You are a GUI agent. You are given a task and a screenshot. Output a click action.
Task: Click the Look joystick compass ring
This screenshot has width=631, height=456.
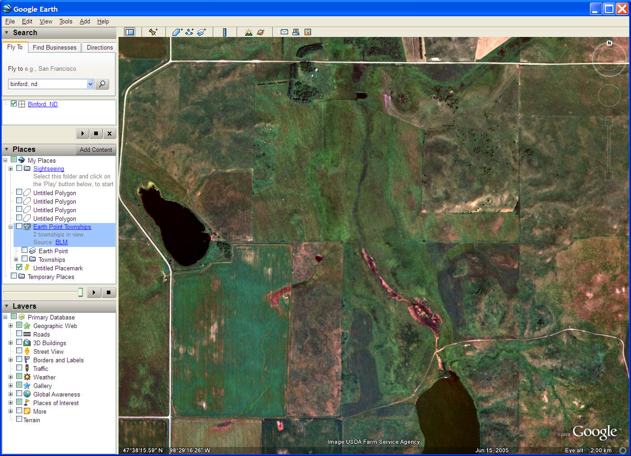pos(609,59)
